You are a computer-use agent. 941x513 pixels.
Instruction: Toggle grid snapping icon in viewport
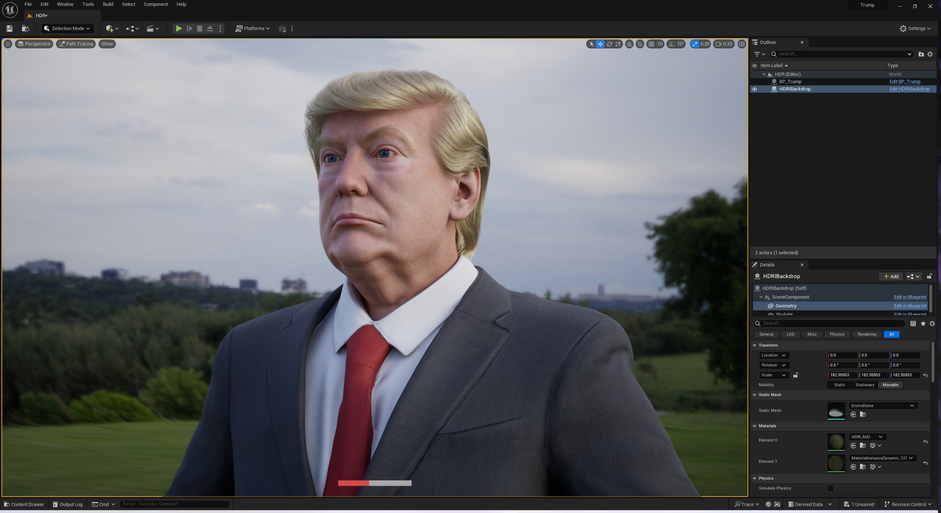[651, 44]
